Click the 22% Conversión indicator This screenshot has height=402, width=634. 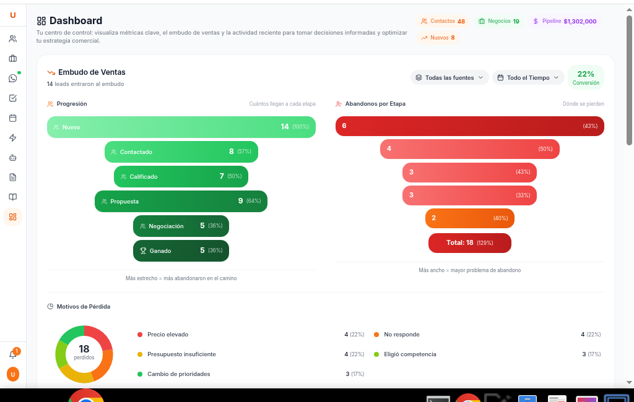(586, 77)
